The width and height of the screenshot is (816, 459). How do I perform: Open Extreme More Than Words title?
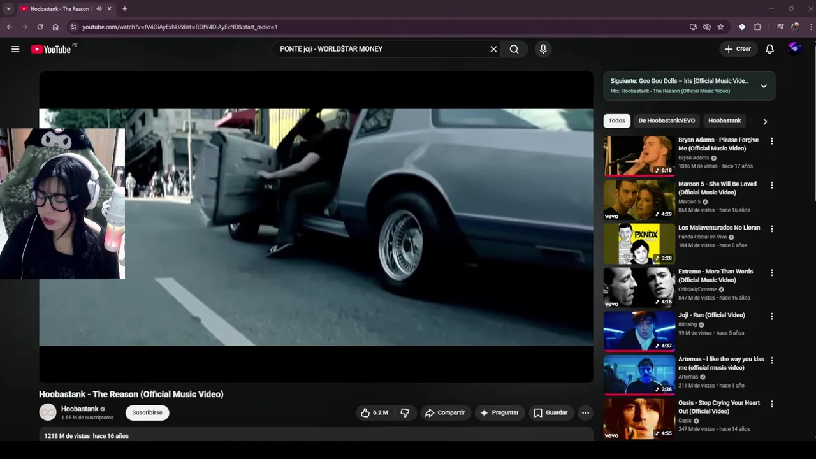coord(715,275)
